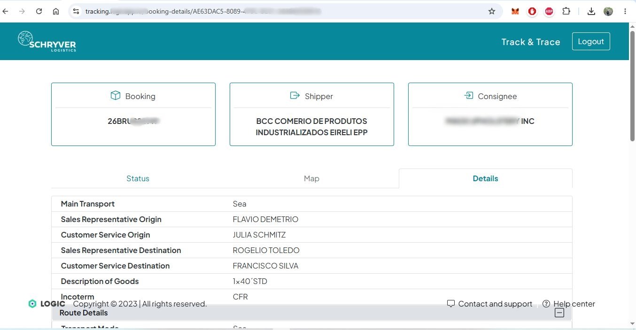Click the FRANCISCO SILVA value

(265, 266)
